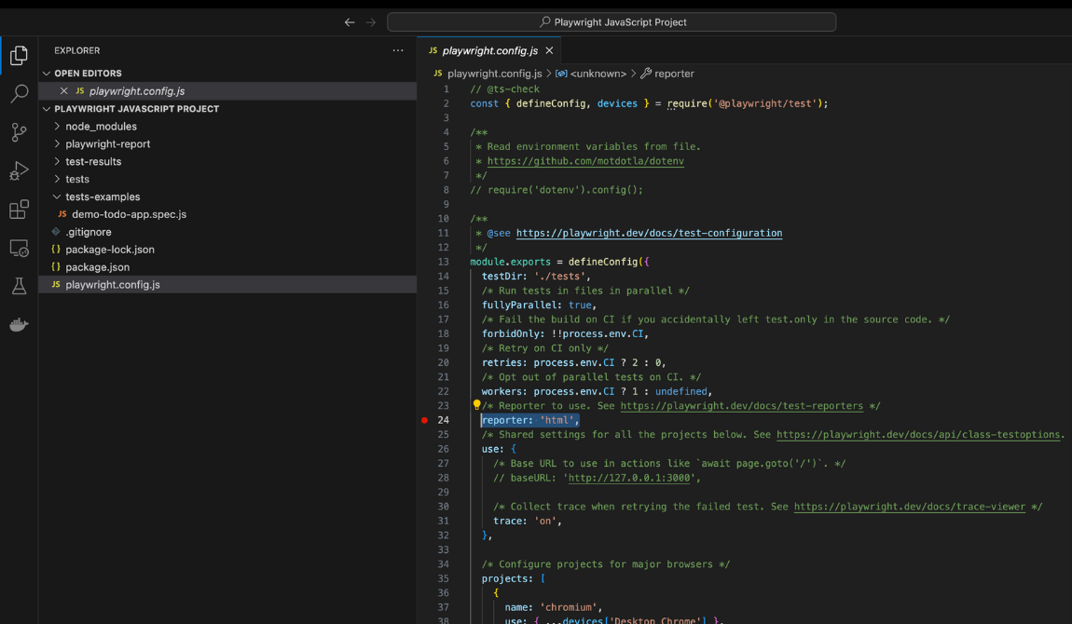Open the Explorer view icon
1072x624 pixels.
(19, 55)
